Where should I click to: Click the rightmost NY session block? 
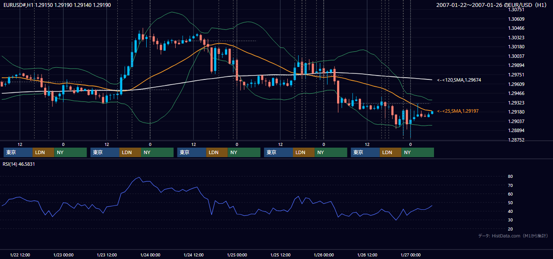tap(418, 152)
